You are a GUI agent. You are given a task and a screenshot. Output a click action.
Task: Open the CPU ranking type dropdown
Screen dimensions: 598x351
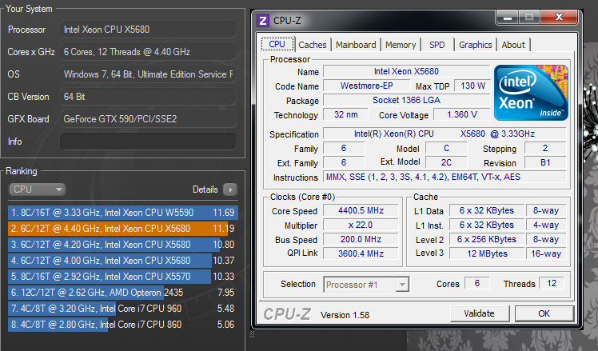[37, 189]
